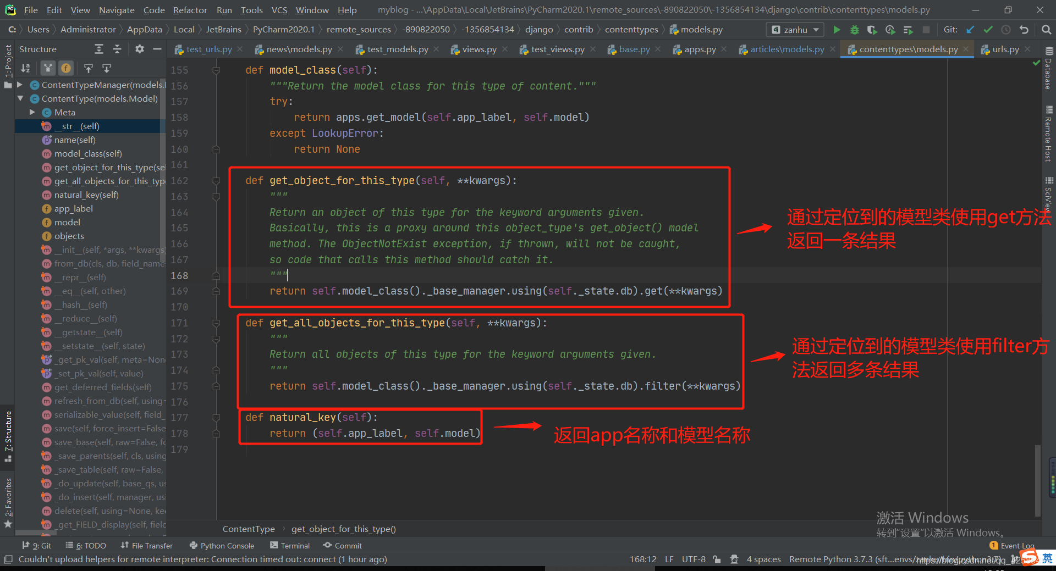This screenshot has width=1056, height=571.
Task: Open the Navigate menu
Action: [x=117, y=10]
